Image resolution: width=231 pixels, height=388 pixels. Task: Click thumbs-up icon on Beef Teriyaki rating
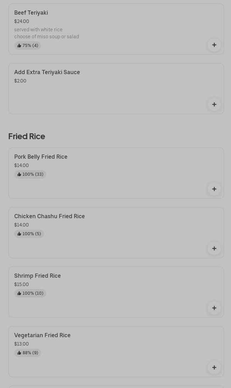pos(19,46)
